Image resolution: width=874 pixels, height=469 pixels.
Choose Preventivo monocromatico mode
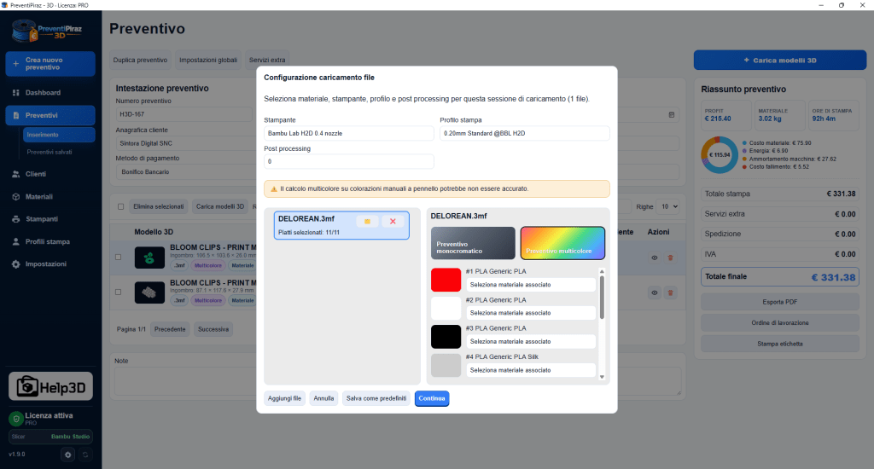[473, 243]
